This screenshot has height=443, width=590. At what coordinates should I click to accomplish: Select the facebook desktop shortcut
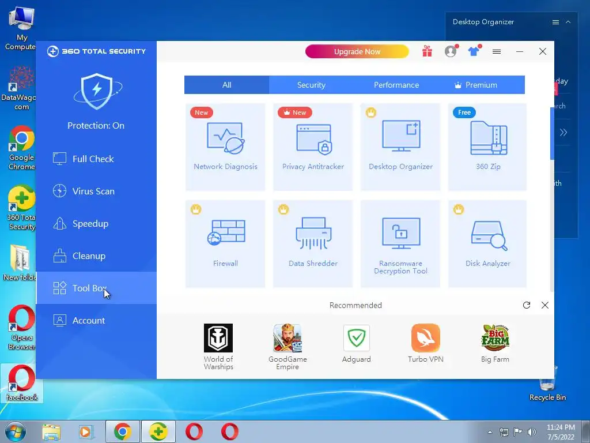(x=22, y=384)
